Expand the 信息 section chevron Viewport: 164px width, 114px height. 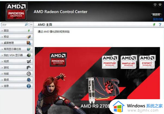pyautogui.click(x=2, y=86)
